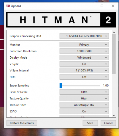Click the HDR label text
Image resolution: width=119 pixels, height=136 pixels.
(13, 77)
